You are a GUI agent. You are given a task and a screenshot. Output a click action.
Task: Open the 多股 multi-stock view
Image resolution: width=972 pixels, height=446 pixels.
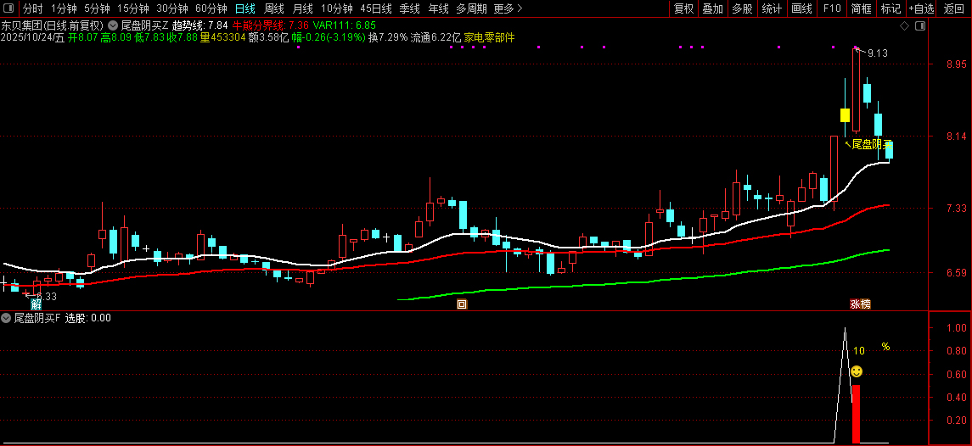coord(742,8)
